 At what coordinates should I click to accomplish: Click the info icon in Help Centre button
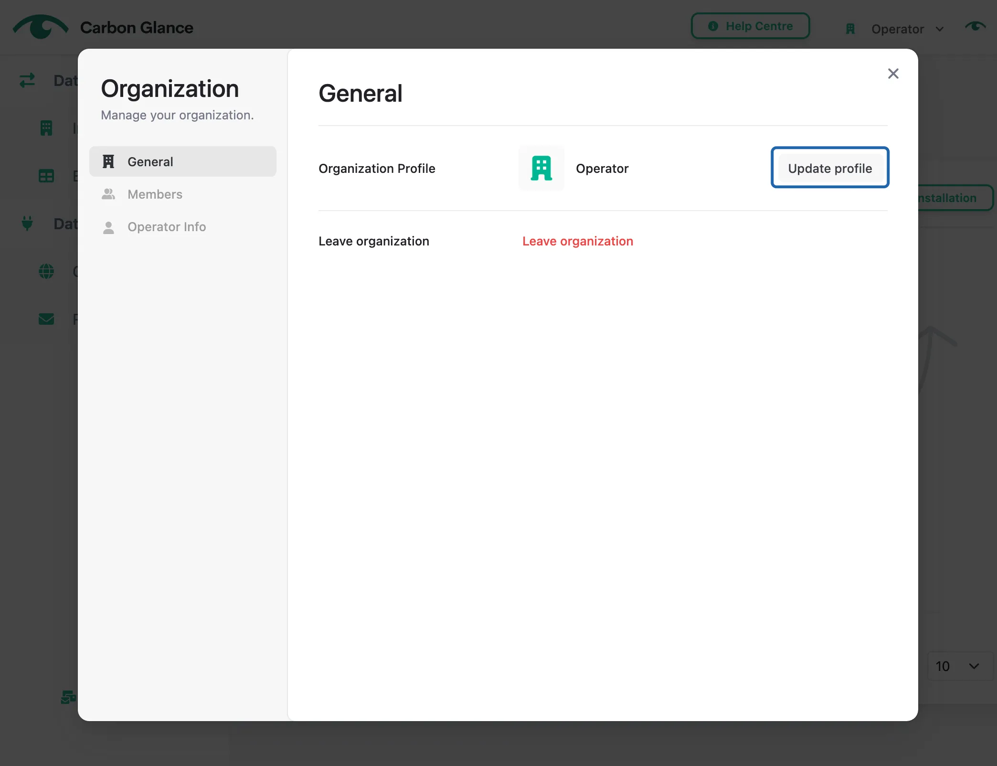(713, 26)
